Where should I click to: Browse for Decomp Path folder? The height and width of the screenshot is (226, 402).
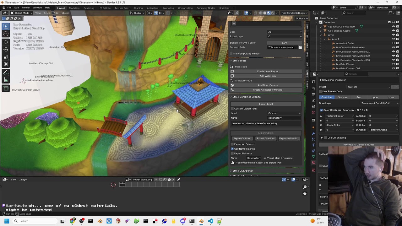[300, 47]
